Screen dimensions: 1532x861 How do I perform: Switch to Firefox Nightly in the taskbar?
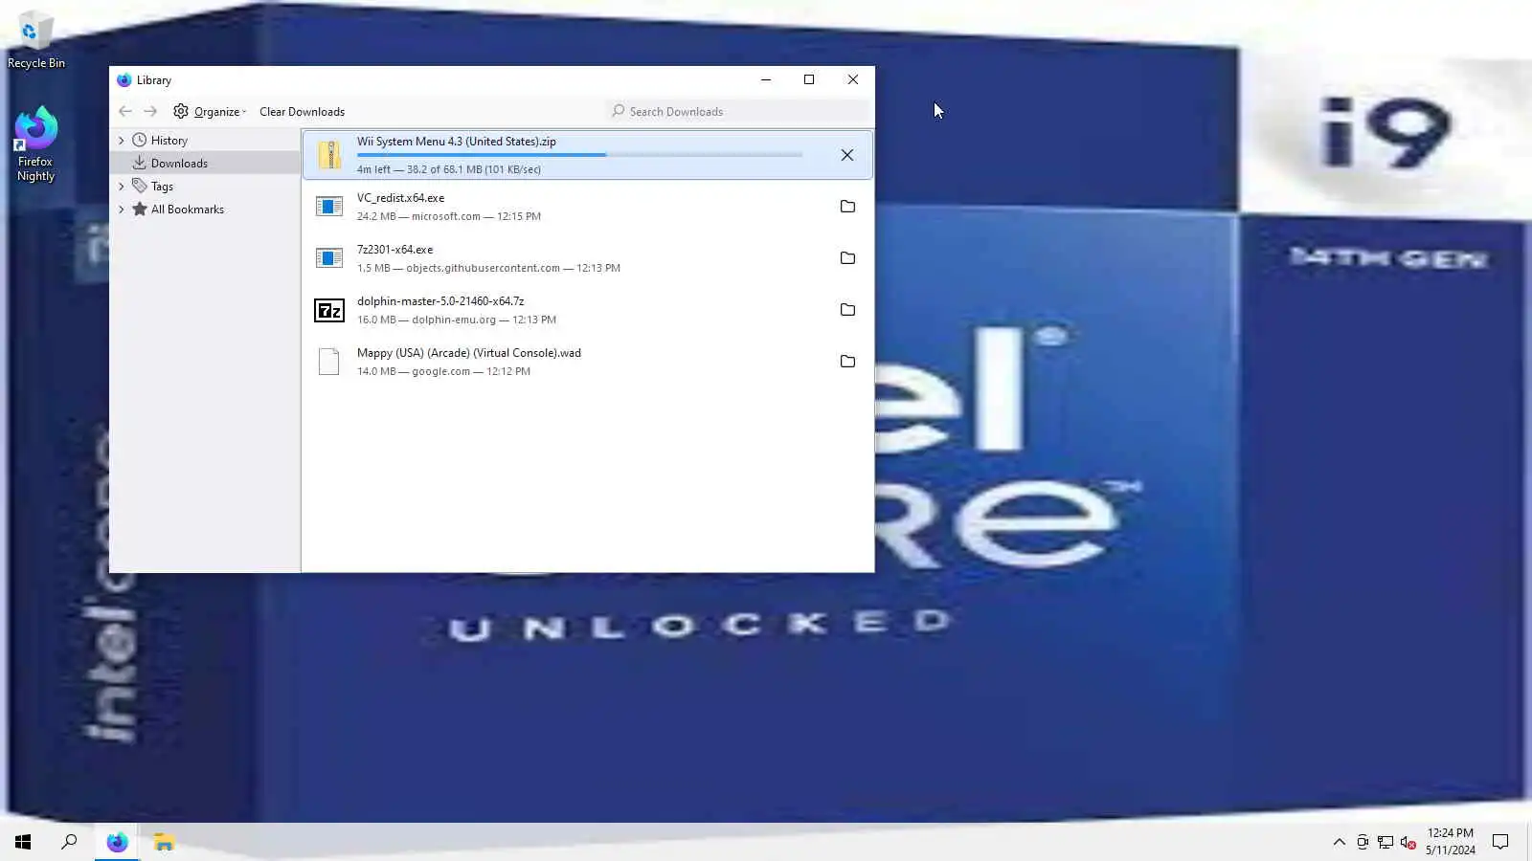coord(117,842)
